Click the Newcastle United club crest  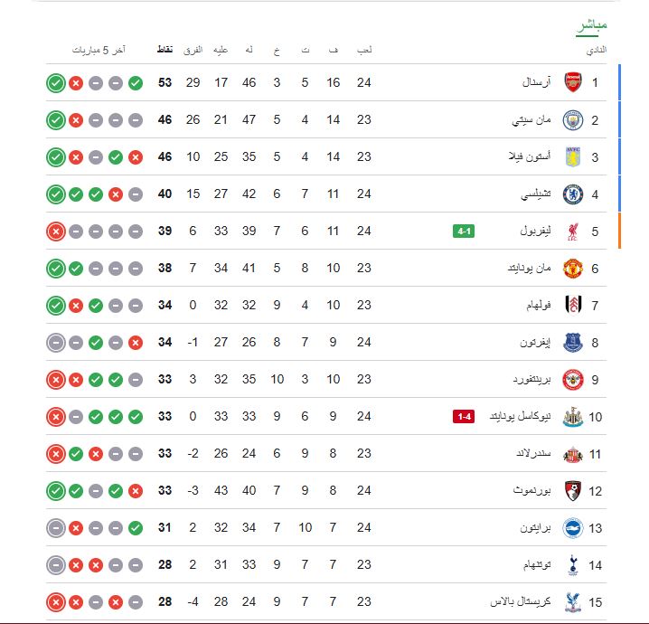click(x=572, y=417)
